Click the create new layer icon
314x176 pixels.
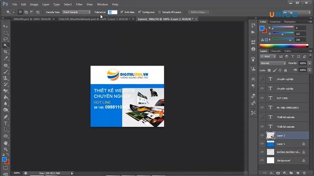[298, 173]
